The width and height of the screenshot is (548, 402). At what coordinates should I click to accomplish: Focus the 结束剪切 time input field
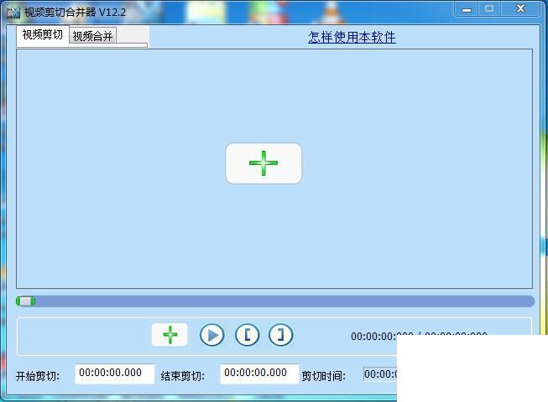tap(259, 374)
